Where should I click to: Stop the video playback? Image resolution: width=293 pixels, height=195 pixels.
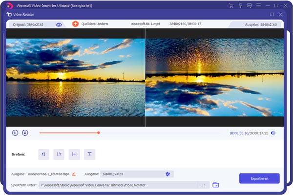25,133
